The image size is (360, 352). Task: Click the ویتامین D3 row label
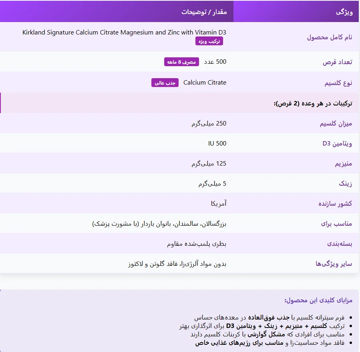337,144
